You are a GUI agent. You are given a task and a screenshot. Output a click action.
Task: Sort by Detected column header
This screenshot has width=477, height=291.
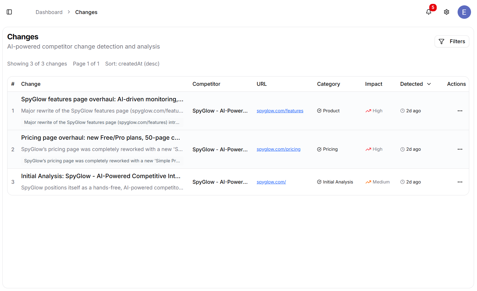pos(416,84)
